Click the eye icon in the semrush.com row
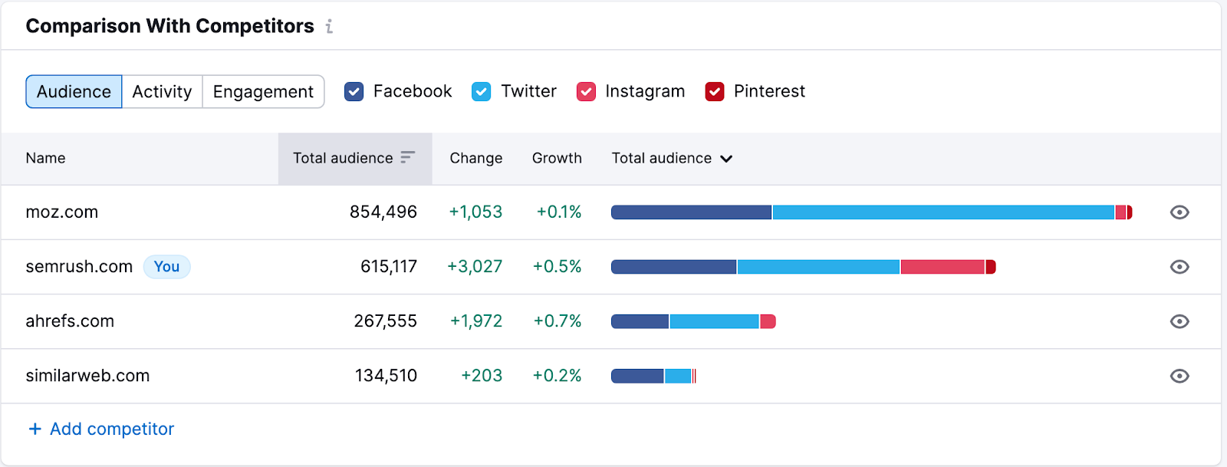This screenshot has width=1227, height=467. click(x=1179, y=267)
